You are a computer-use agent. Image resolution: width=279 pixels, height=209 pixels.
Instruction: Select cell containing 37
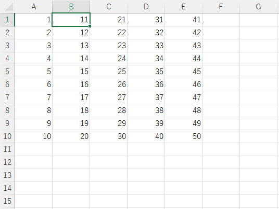pyautogui.click(x=146, y=97)
